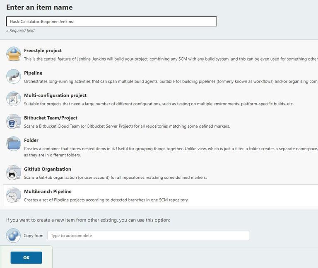Select Multibranch Pipeline item type
Image resolution: width=318 pixels, height=268 pixels.
[48, 192]
